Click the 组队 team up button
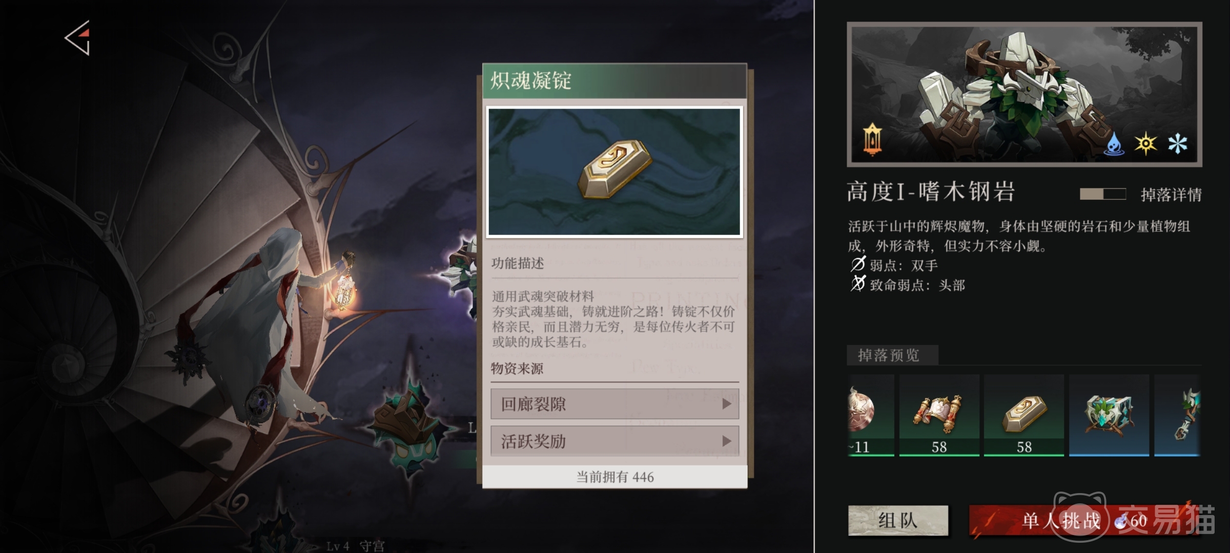The width and height of the screenshot is (1230, 553). point(898,521)
